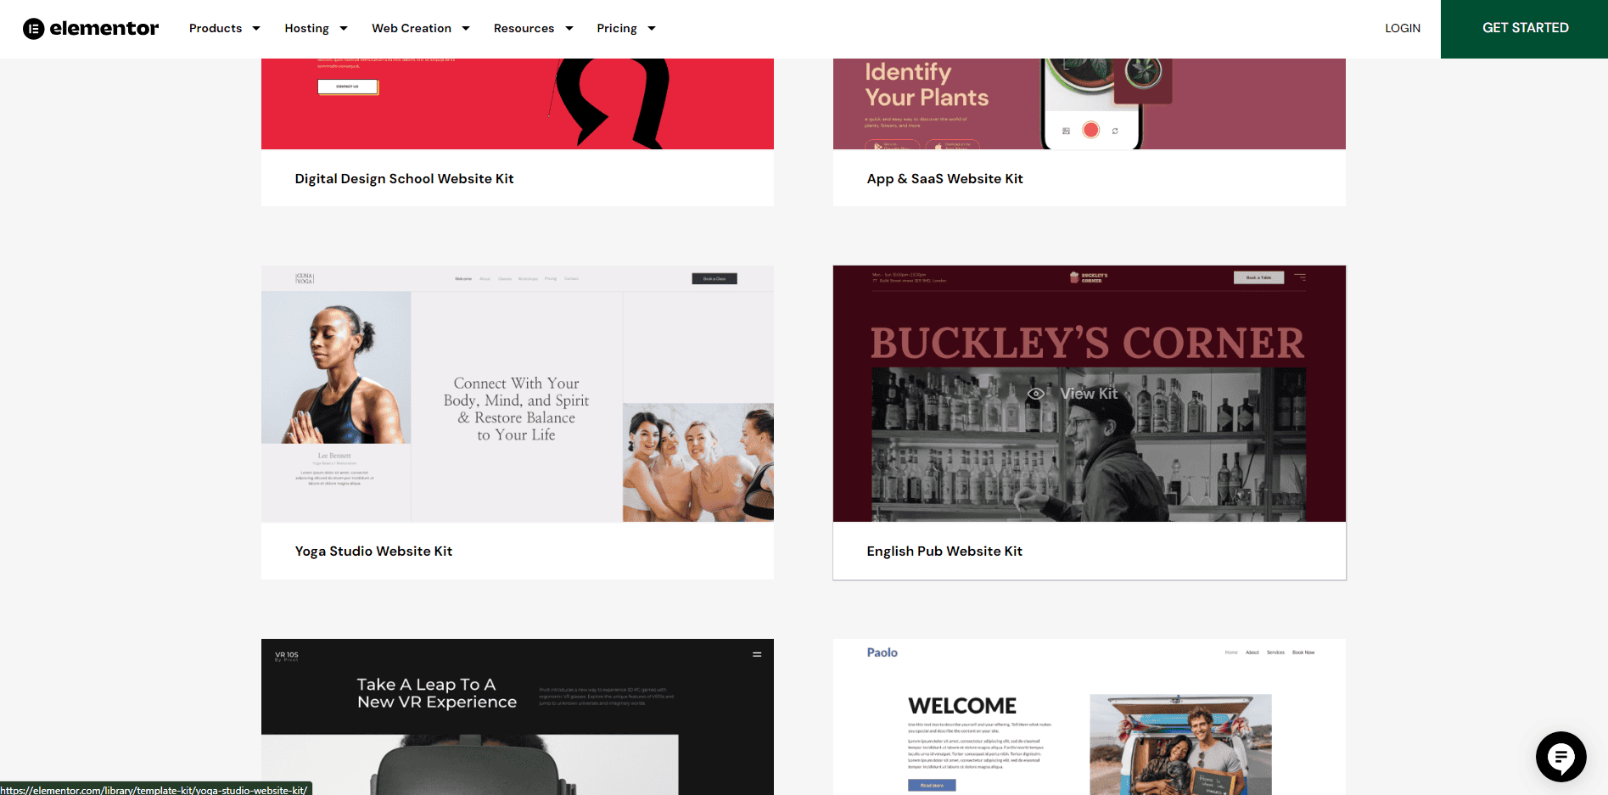Open the chat support bubble icon
This screenshot has width=1608, height=795.
pos(1560,757)
